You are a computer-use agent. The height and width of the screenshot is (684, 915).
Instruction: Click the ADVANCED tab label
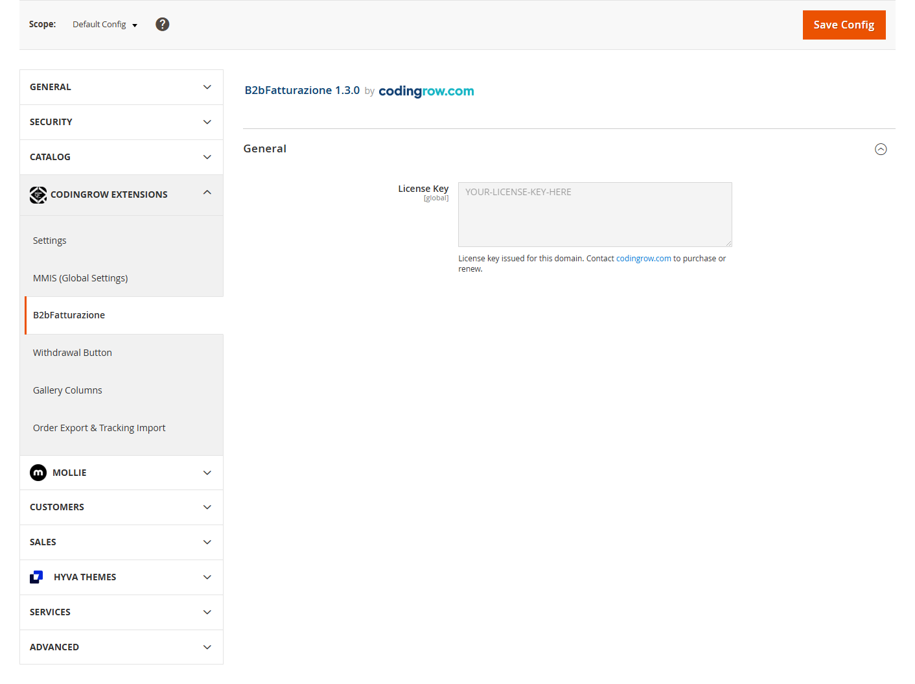54,647
